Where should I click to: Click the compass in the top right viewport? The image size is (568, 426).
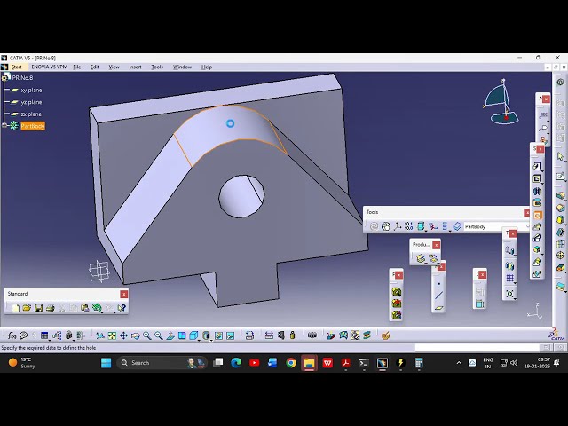point(501,102)
